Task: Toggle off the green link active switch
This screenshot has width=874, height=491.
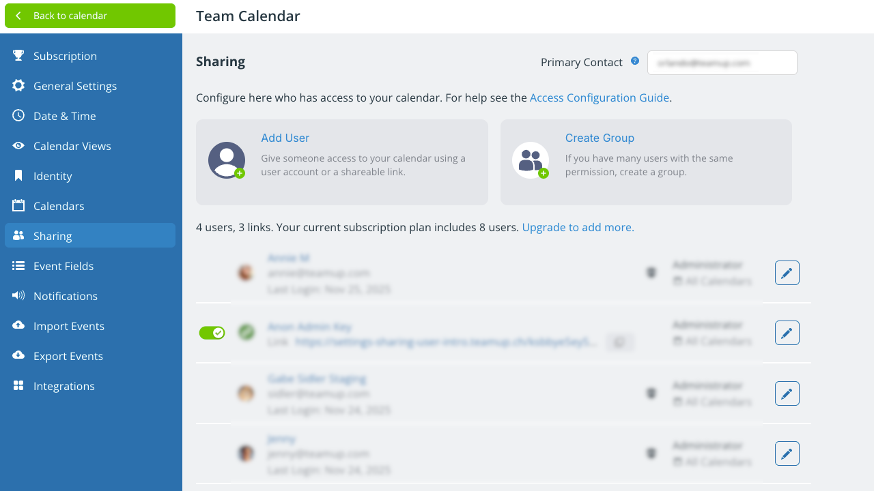Action: click(x=212, y=333)
